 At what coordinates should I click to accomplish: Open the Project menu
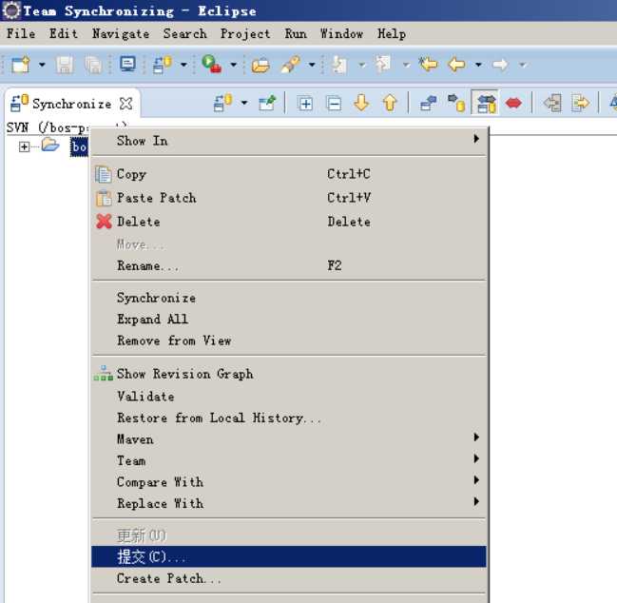[245, 34]
